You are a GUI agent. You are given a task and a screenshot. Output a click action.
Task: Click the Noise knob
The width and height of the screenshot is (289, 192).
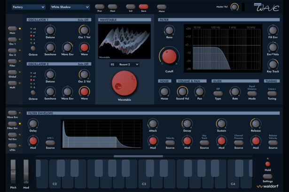(164, 91)
